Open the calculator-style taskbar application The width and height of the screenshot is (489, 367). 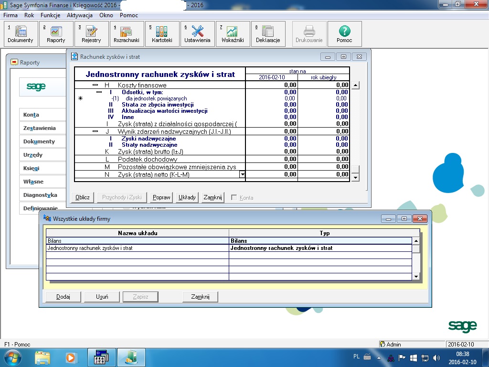[101, 358]
